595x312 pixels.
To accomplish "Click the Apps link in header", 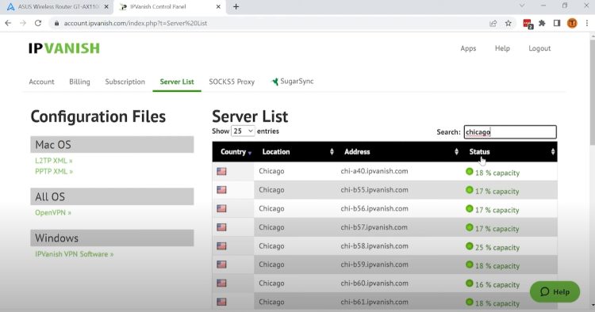I will [x=468, y=48].
